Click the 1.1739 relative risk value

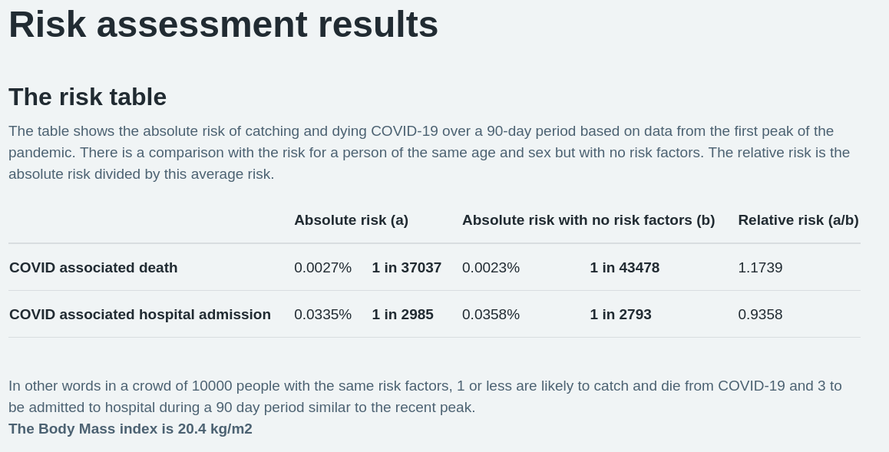click(x=760, y=268)
